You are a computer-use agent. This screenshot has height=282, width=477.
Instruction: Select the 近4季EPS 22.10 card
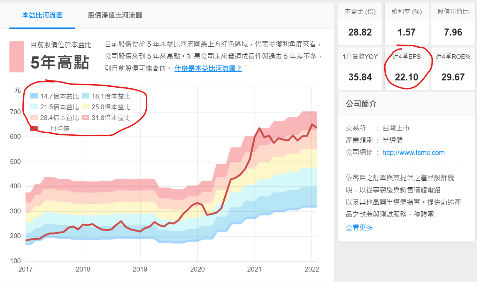click(x=407, y=69)
